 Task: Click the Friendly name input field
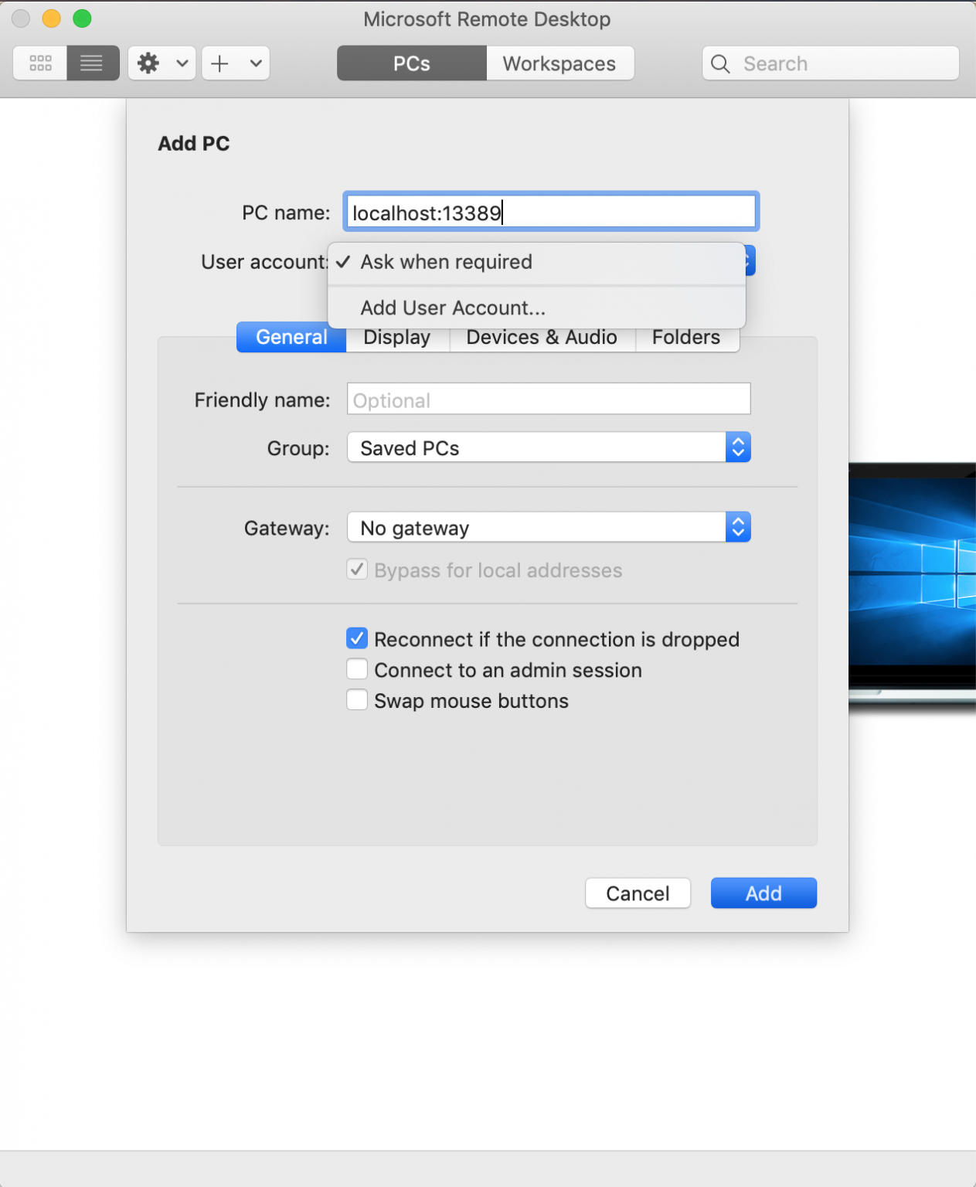(x=548, y=400)
